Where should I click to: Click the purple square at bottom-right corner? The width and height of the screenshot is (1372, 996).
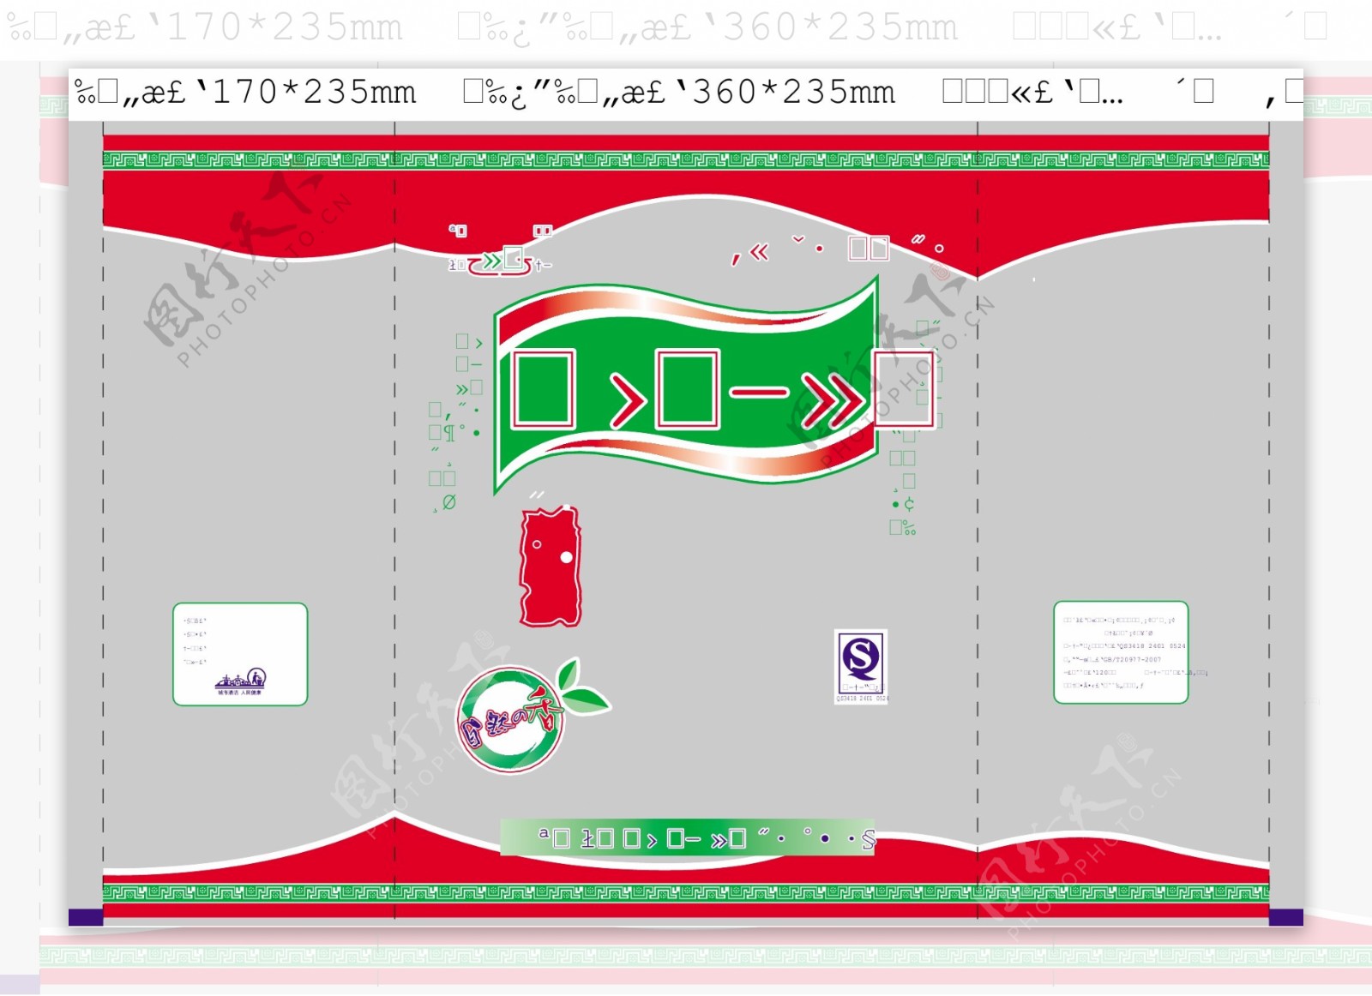(x=1286, y=917)
